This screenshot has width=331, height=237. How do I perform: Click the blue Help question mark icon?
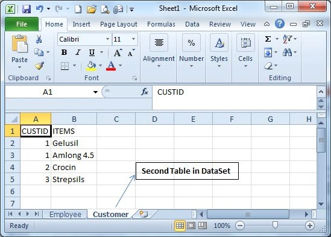[280, 24]
